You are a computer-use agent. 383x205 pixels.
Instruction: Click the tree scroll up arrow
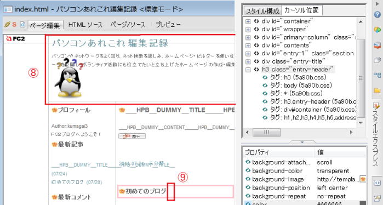[x=361, y=21]
